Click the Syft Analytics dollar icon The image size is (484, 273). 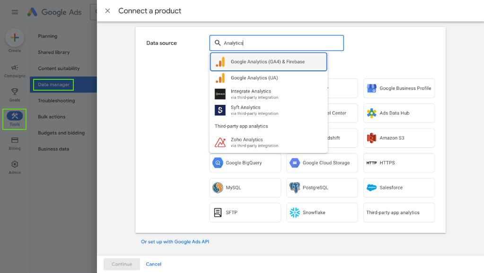(x=220, y=110)
